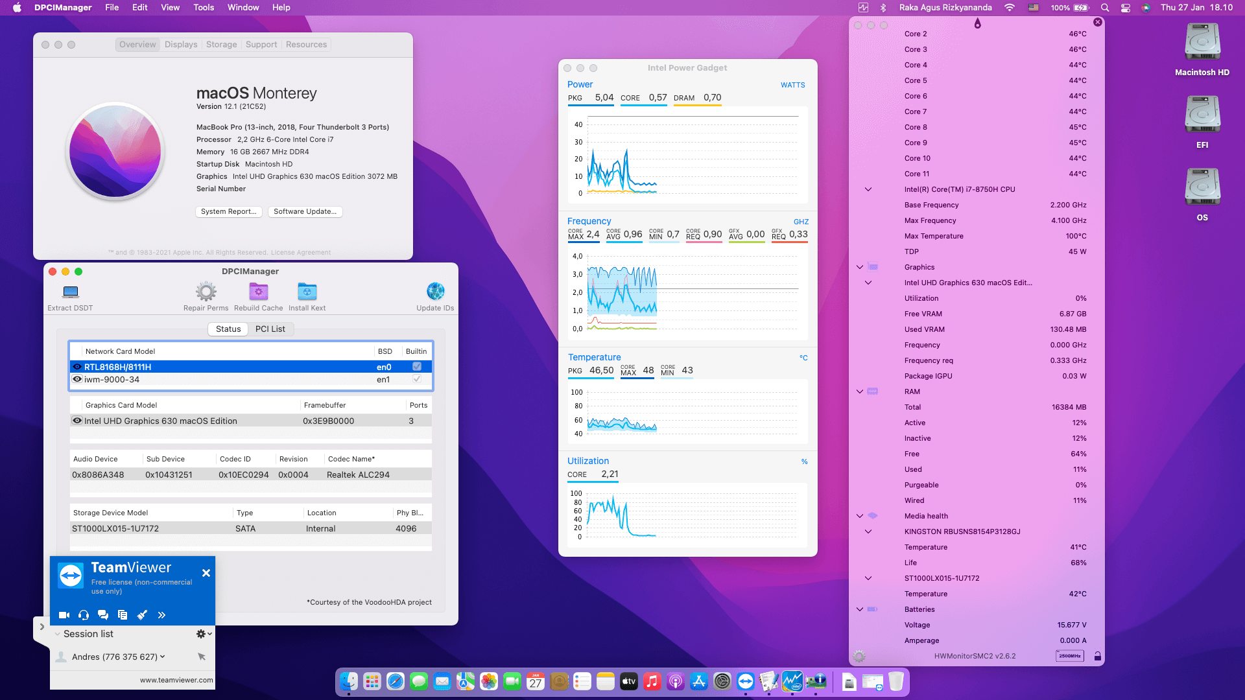Screen dimensions: 1245x700
Task: Click the Rebuild Cache icon
Action: point(258,292)
